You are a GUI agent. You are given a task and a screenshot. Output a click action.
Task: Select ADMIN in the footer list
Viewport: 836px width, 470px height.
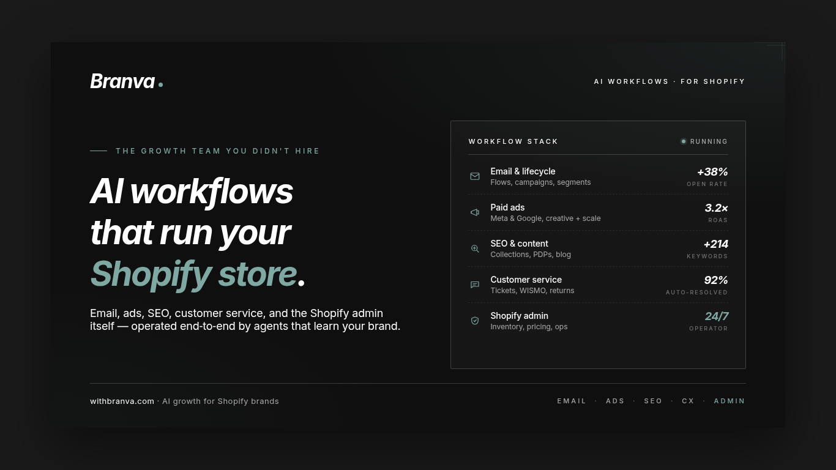pos(730,401)
